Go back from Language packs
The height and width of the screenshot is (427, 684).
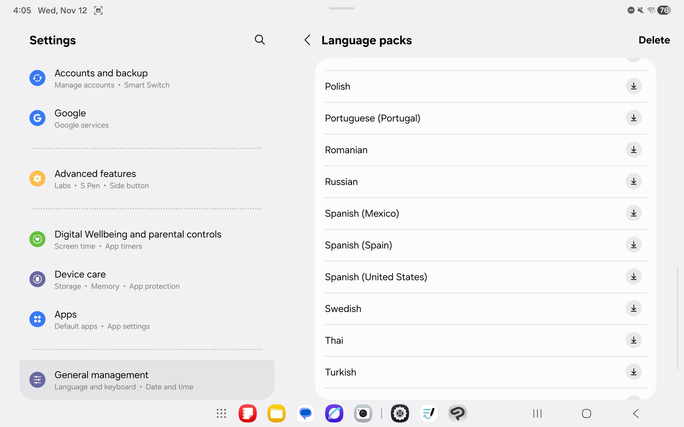(x=307, y=40)
